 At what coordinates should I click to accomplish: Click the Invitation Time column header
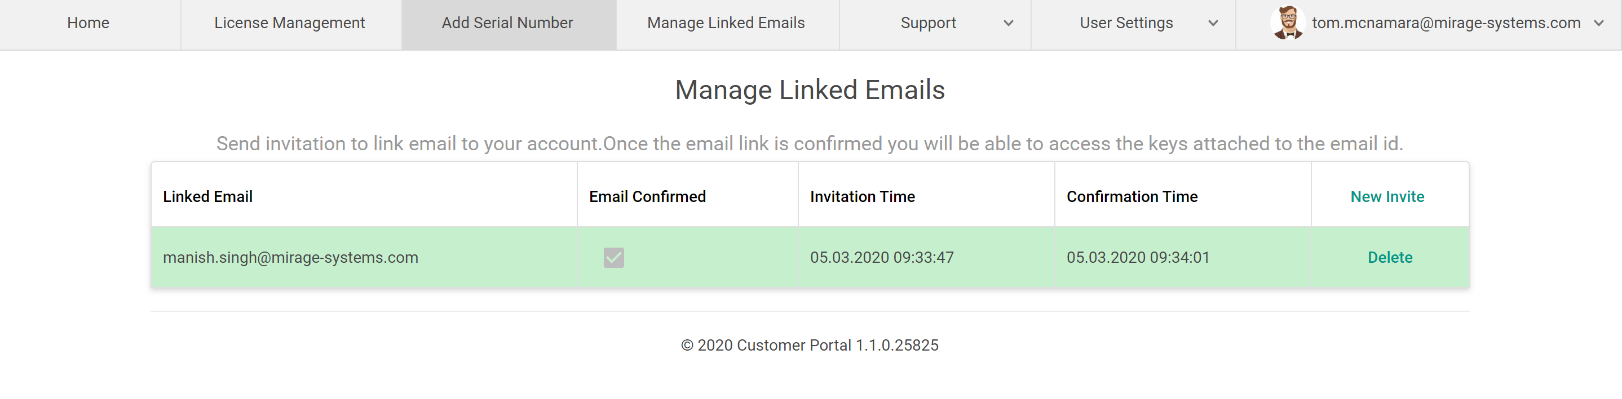point(862,196)
